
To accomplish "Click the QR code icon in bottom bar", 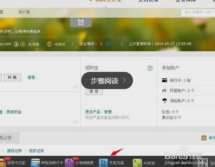I will (x=203, y=163).
